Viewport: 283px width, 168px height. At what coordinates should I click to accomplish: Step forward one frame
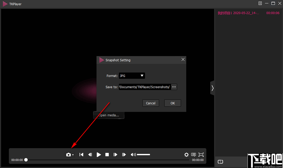point(115,155)
